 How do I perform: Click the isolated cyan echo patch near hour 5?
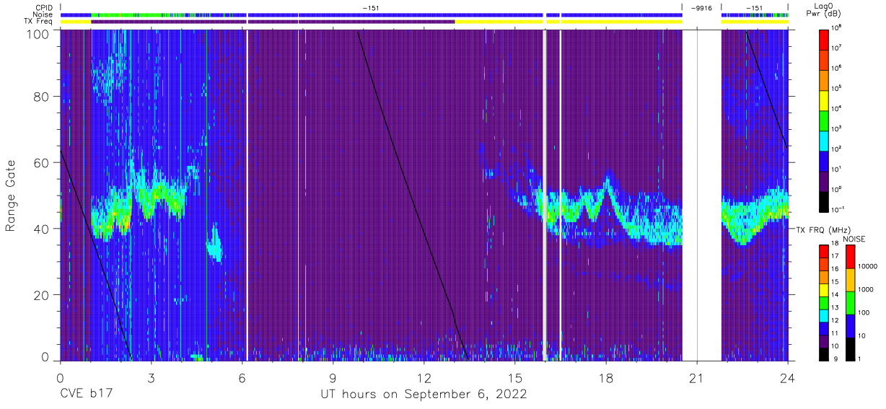coord(214,242)
